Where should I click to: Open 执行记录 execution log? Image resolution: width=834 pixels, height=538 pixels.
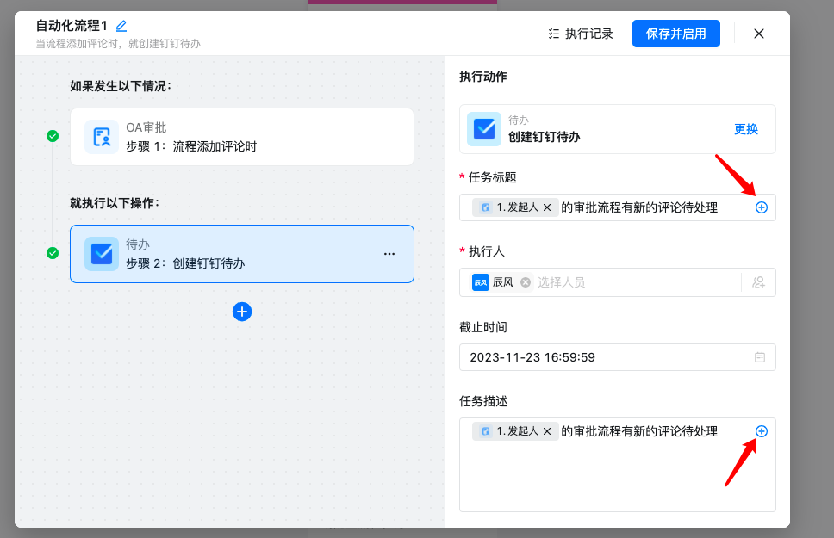tap(581, 34)
